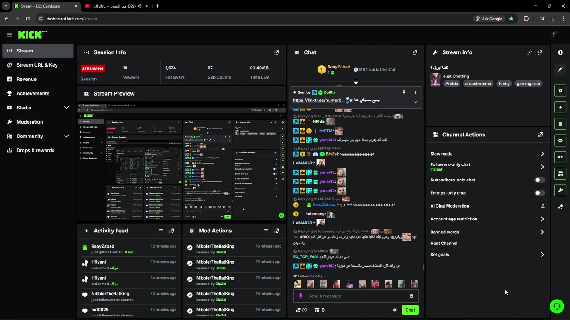570x320 pixels.
Task: Open Account age restriction arrow
Action: pos(542,219)
